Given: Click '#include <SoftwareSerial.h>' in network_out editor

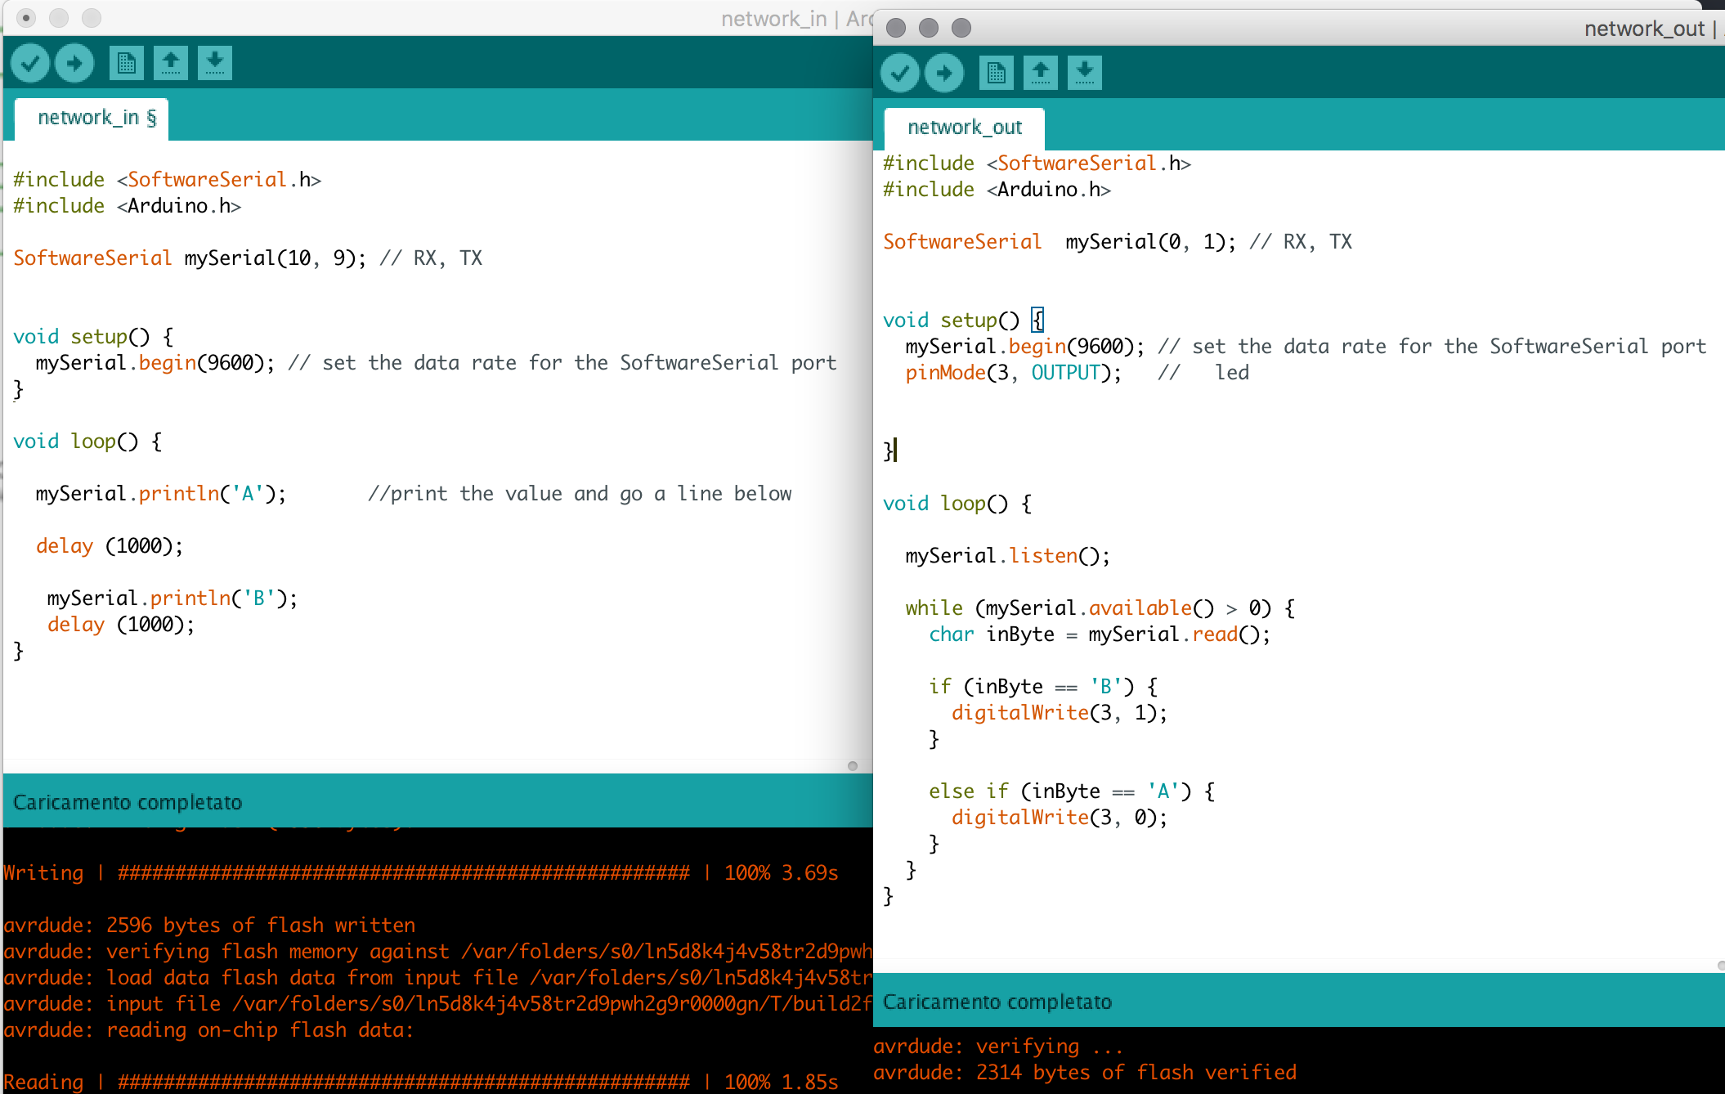Looking at the screenshot, I should [1037, 164].
